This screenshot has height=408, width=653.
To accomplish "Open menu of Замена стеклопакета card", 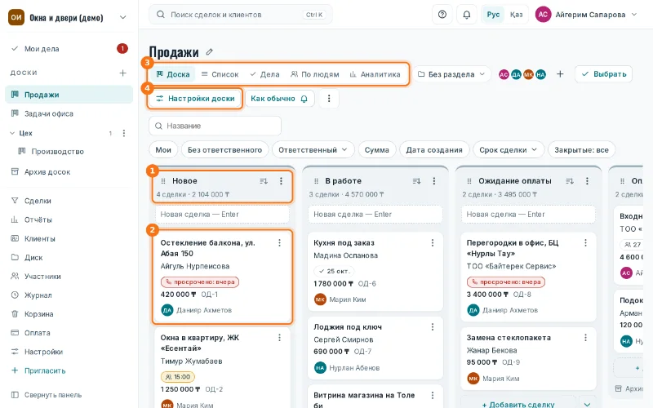I will coord(585,338).
